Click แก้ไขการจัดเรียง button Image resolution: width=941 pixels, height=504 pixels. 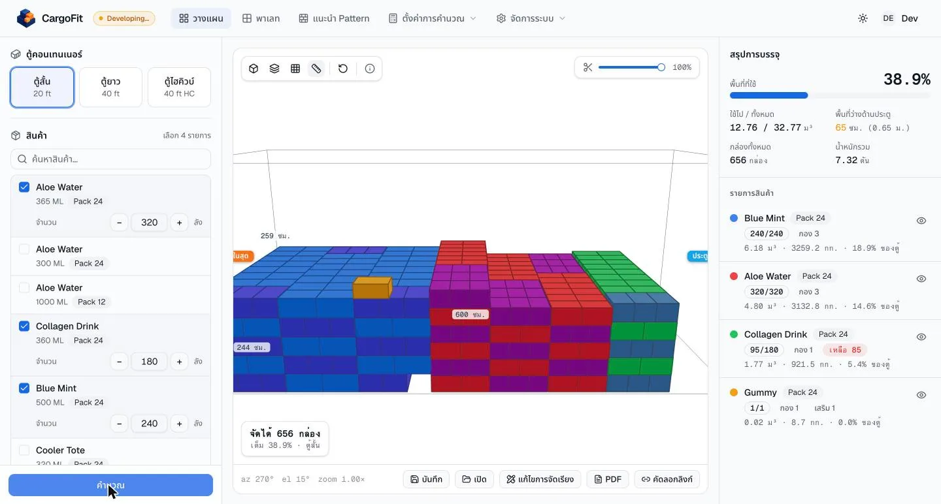[540, 479]
